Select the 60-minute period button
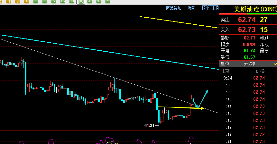This screenshot has height=144, width=277. tap(81, 2)
